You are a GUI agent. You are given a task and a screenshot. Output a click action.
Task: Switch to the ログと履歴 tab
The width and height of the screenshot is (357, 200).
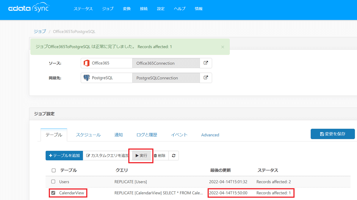point(147,135)
